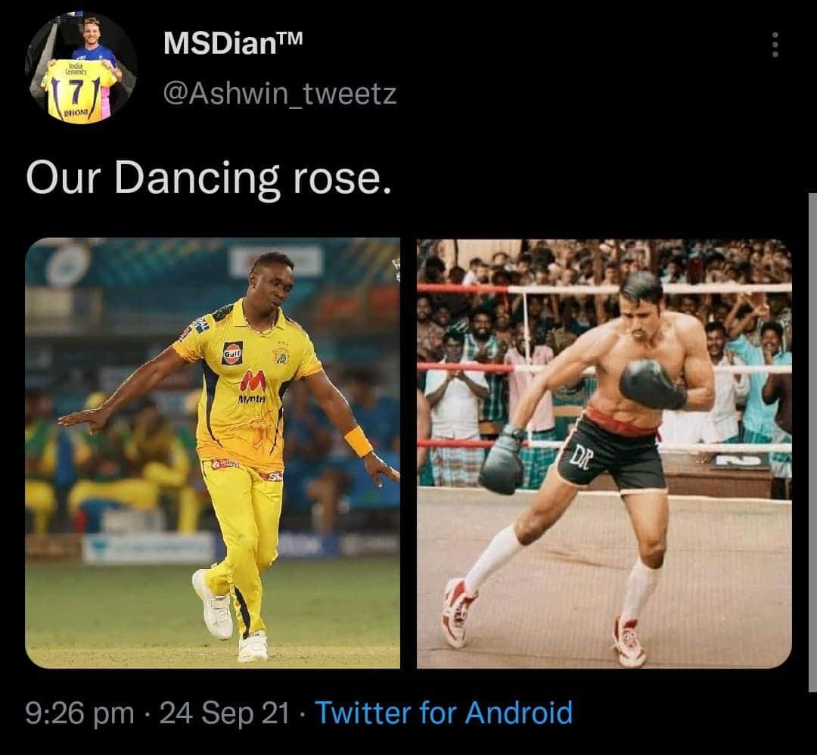The image size is (817, 755).
Task: Select the tweet text Our Dancing rose
Action: coord(207,177)
